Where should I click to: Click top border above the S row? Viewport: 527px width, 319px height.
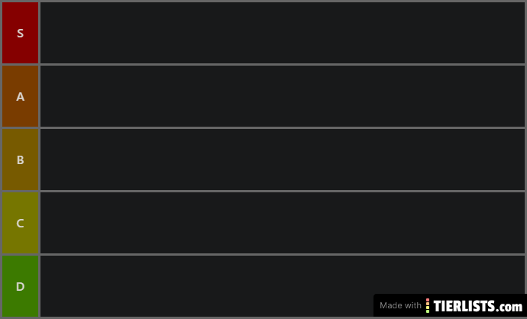(282, 1)
